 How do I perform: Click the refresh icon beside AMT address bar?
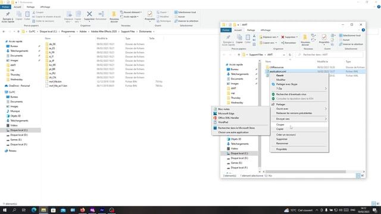click(290, 55)
